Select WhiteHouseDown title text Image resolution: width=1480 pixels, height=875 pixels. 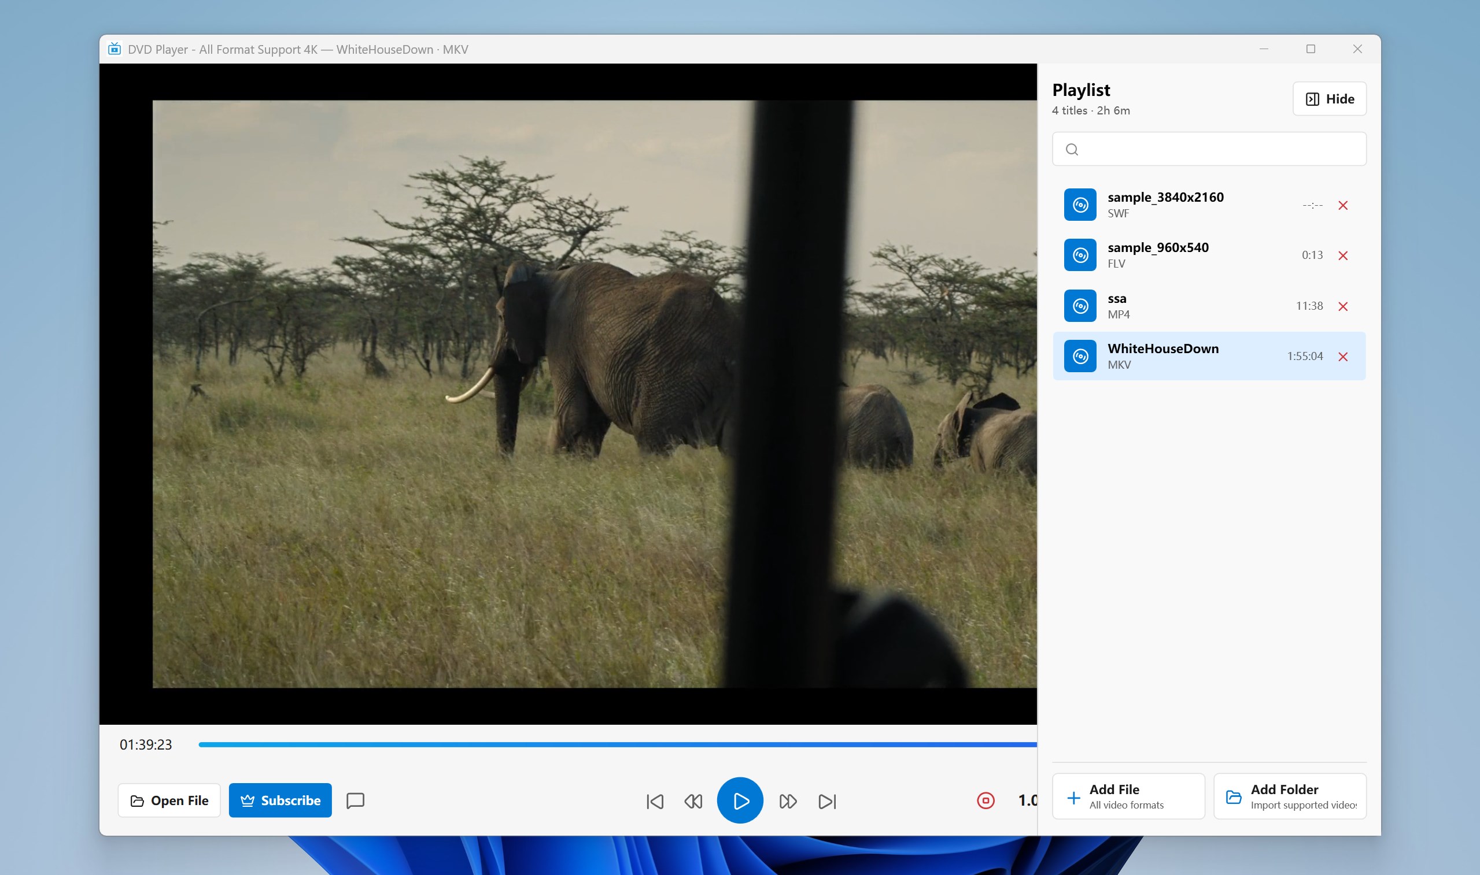coord(1163,348)
